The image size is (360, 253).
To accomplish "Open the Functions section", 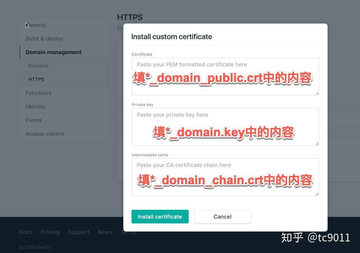I will click(x=38, y=93).
